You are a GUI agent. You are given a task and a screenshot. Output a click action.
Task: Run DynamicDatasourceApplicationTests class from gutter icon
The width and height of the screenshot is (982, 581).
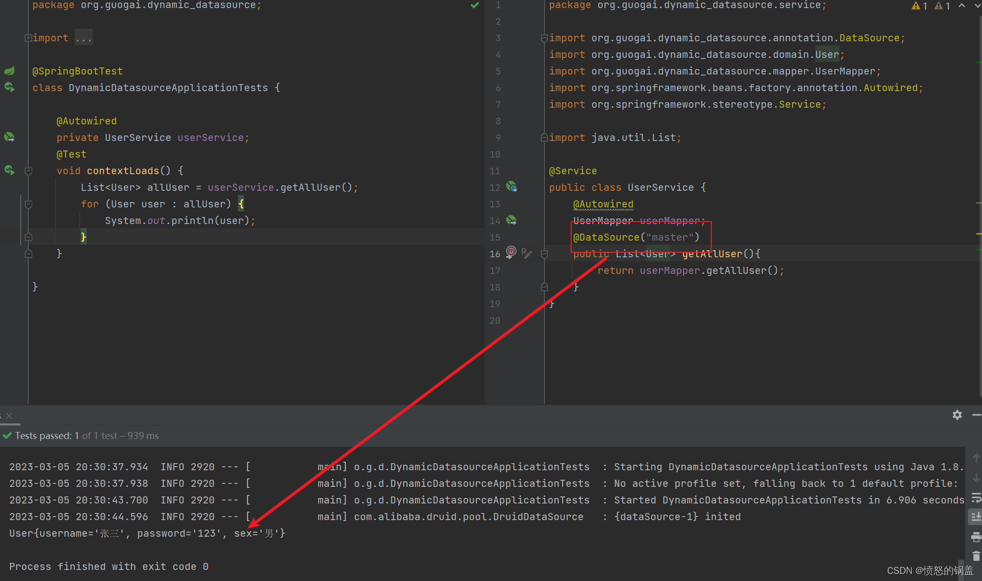click(10, 88)
